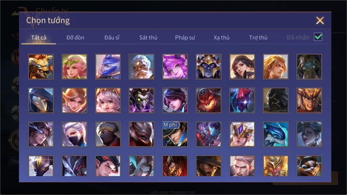Select the raccoon hero portrait
Image resolution: width=347 pixels, height=195 pixels.
[x=309, y=166]
